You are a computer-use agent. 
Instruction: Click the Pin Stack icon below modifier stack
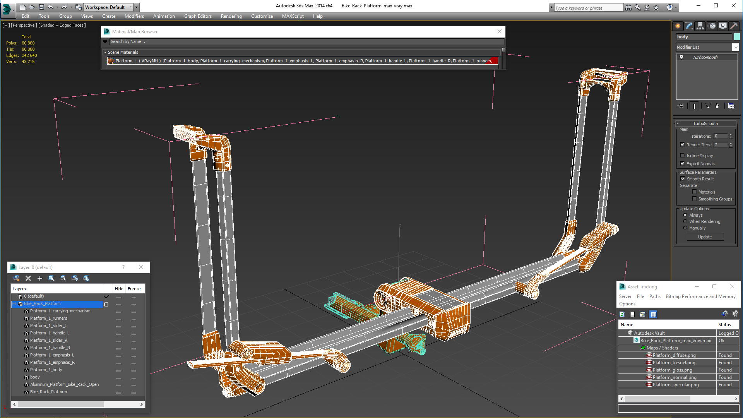[681, 106]
